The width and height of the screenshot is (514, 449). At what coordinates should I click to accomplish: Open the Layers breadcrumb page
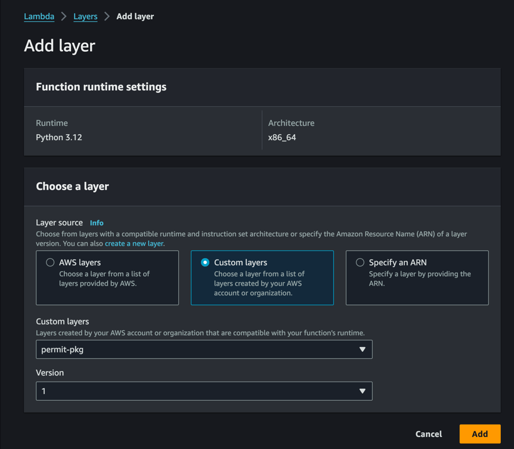[85, 16]
